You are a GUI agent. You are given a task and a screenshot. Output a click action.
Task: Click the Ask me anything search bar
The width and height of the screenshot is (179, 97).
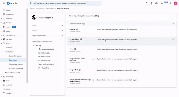65,3
